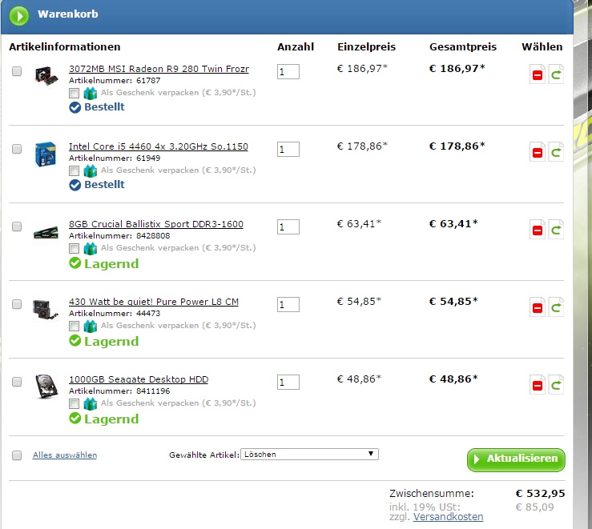Screen dimensions: 592x529
Task: Click Bestellt checkmark icon for Intel Core i5
Action: point(75,185)
